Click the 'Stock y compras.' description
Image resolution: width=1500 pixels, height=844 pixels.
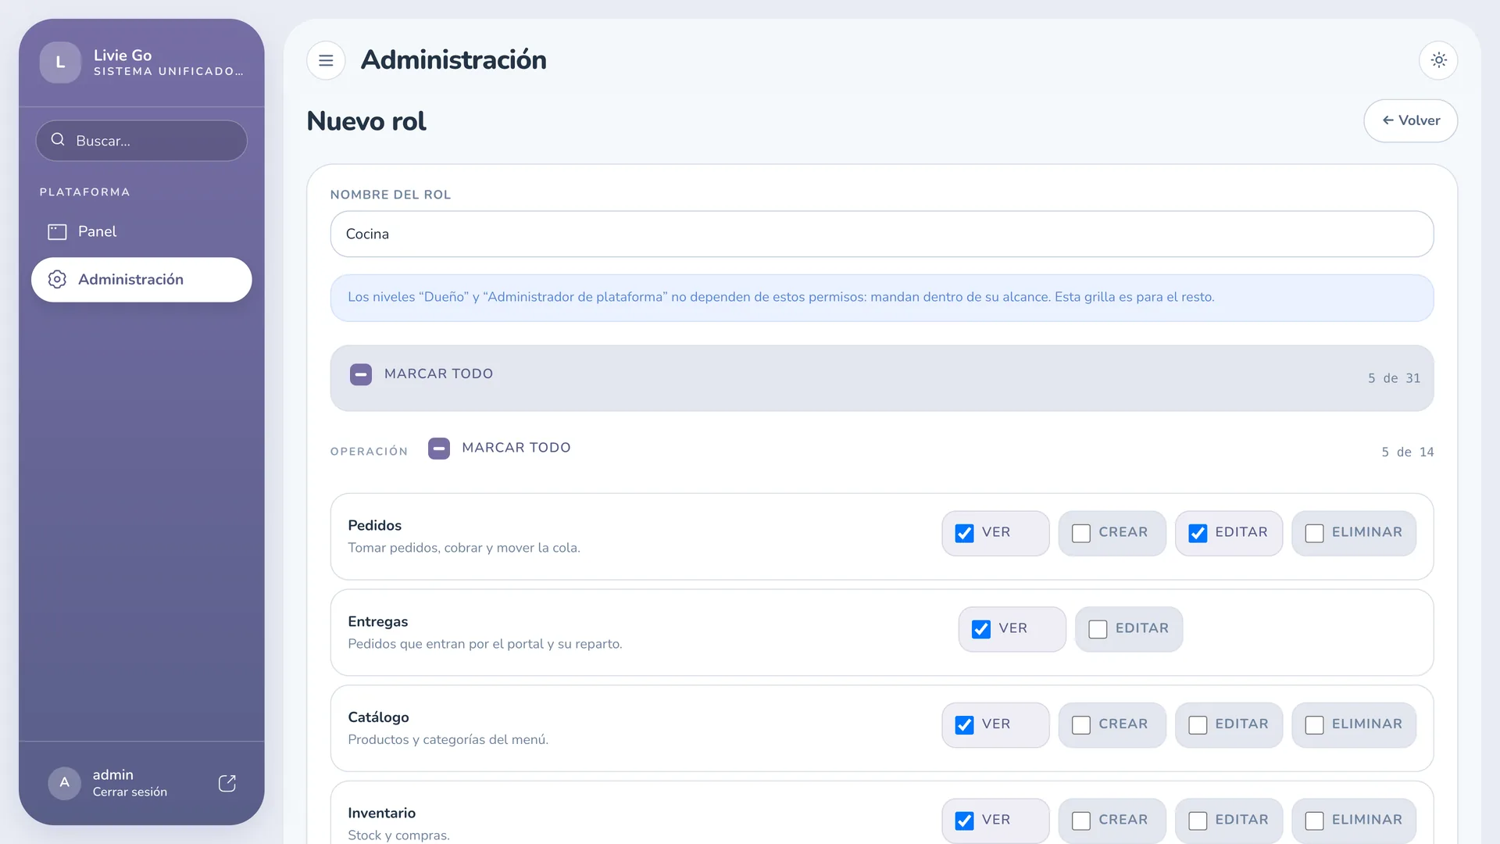(x=398, y=835)
